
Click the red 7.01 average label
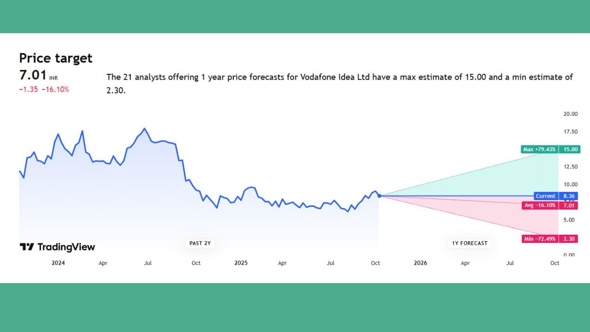(569, 205)
